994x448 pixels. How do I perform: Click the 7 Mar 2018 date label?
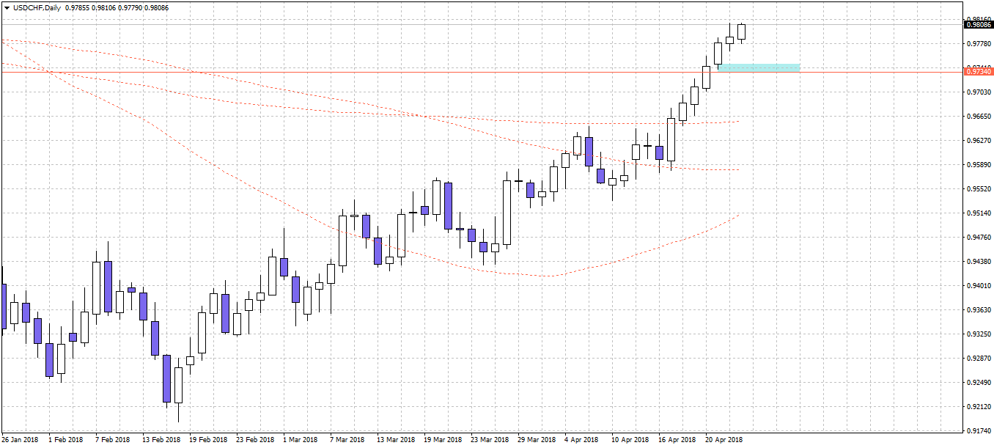tap(347, 440)
